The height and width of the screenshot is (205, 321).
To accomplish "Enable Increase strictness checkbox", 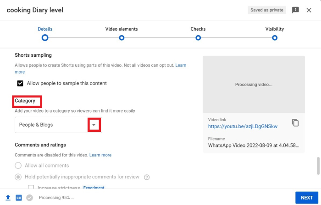I will tap(31, 188).
